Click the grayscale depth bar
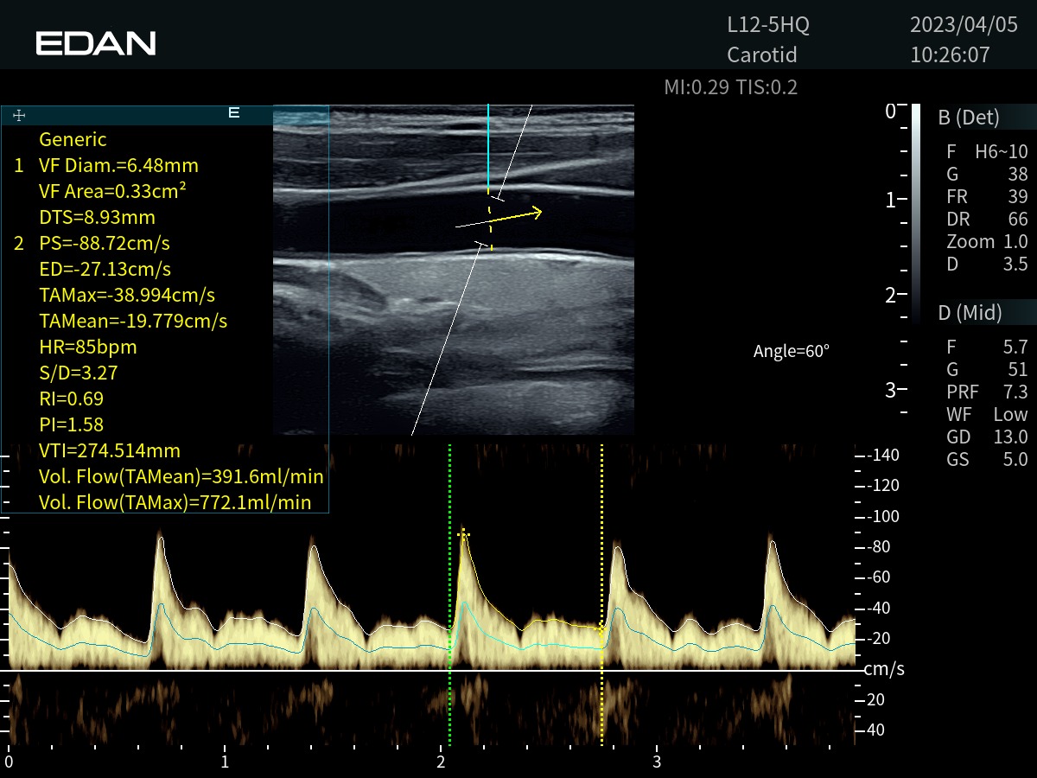The height and width of the screenshot is (778, 1037). click(x=915, y=212)
